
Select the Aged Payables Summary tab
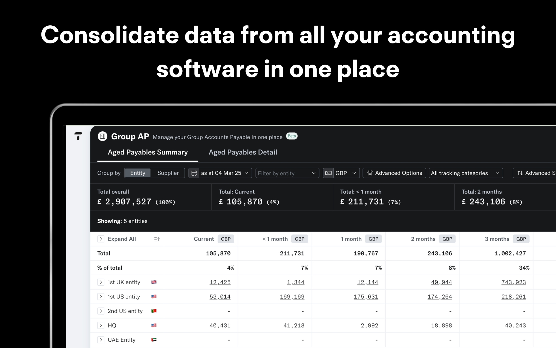148,152
